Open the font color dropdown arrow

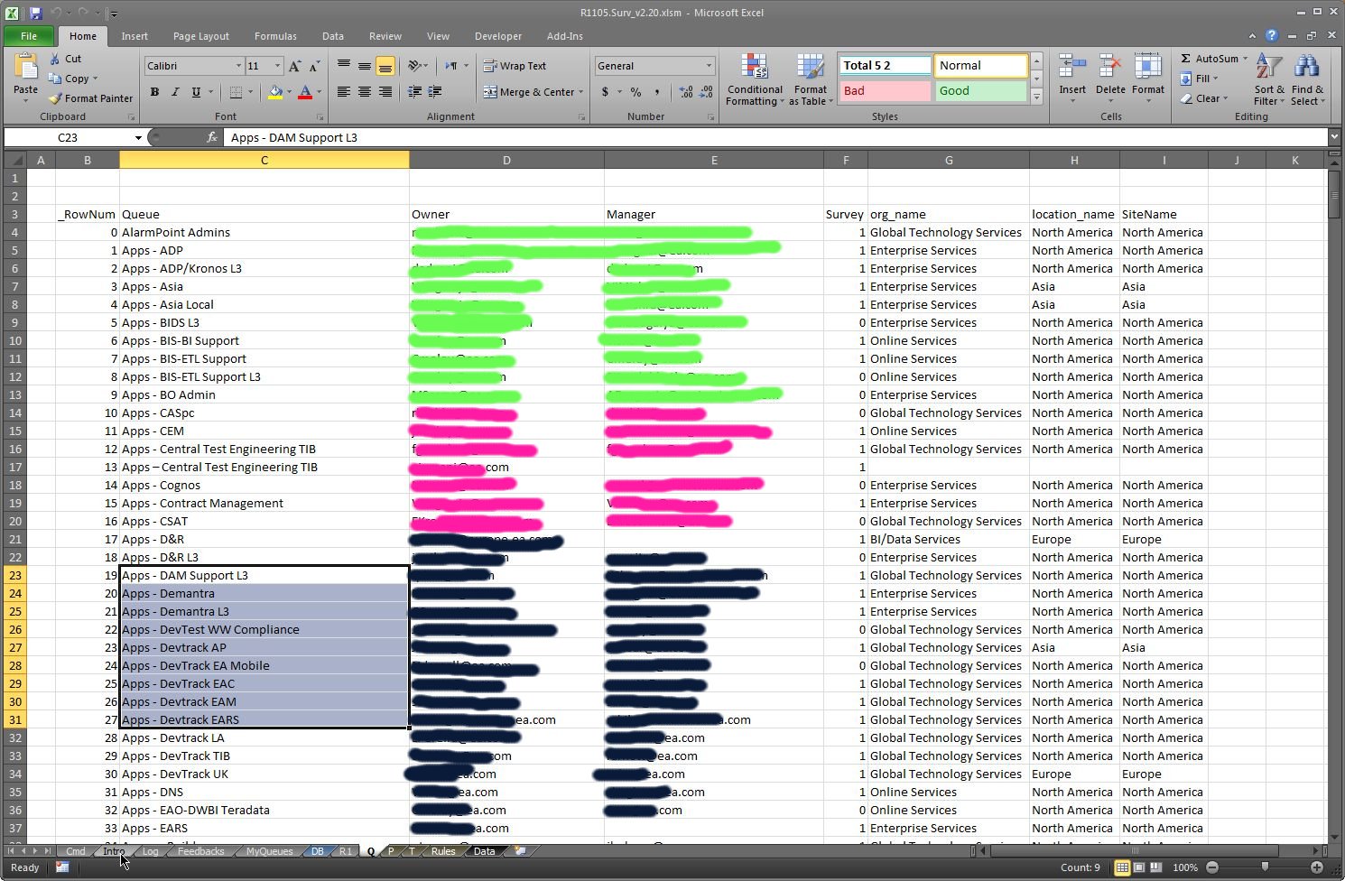point(319,92)
